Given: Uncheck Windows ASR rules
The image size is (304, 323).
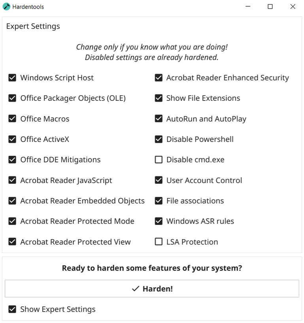Looking at the screenshot, I should point(159,221).
